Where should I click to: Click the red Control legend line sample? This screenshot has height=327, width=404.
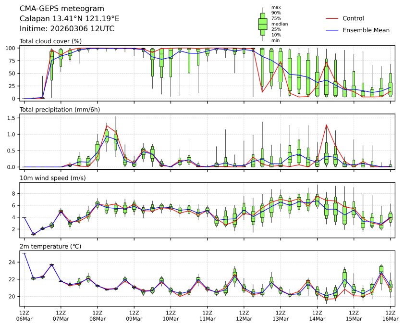(x=332, y=18)
